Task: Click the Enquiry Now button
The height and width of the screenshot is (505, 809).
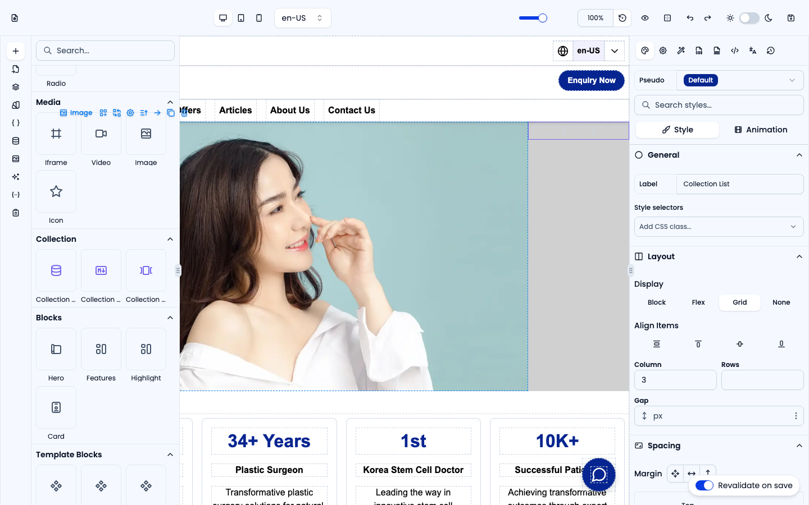Action: [592, 80]
